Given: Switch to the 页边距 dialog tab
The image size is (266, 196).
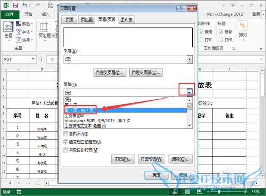Looking at the screenshot, I should (x=87, y=20).
